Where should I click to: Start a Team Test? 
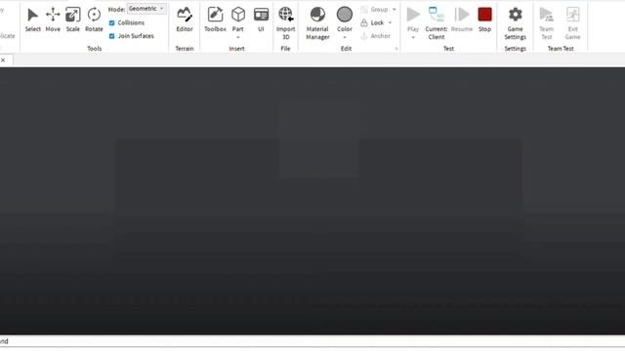(547, 23)
